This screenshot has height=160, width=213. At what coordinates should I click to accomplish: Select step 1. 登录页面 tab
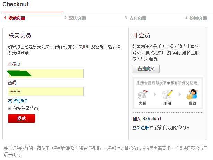tap(15, 18)
